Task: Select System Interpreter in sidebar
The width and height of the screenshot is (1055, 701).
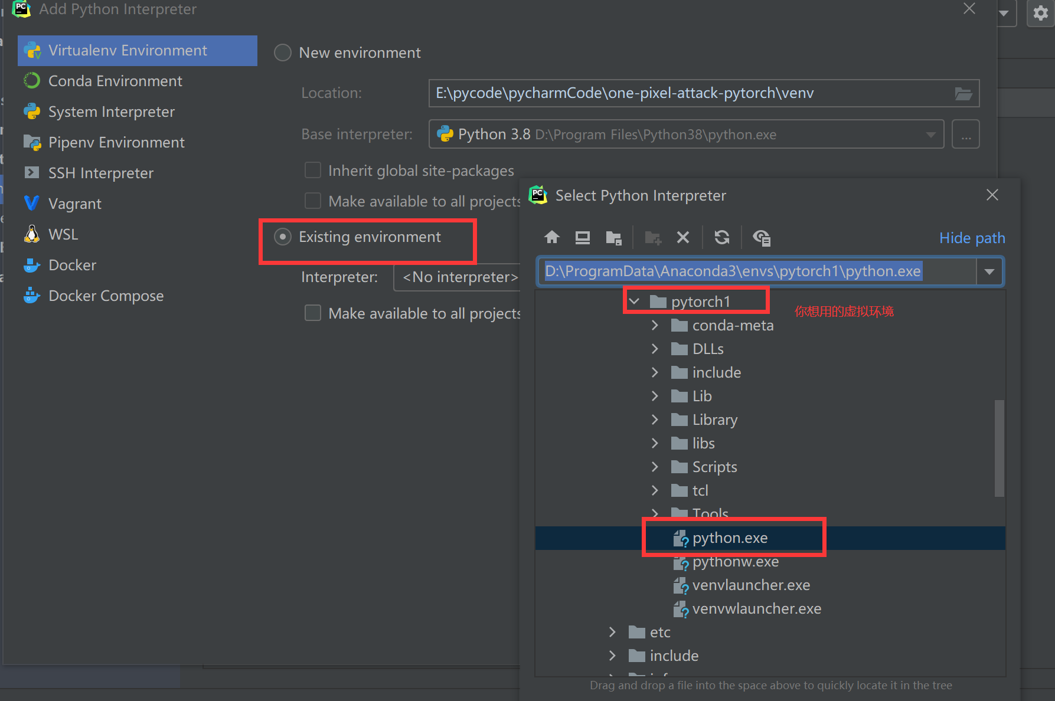Action: pyautogui.click(x=138, y=112)
